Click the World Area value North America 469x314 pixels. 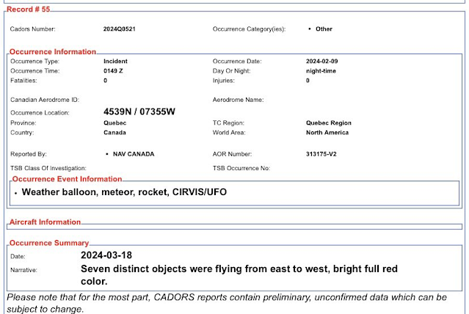(x=327, y=133)
